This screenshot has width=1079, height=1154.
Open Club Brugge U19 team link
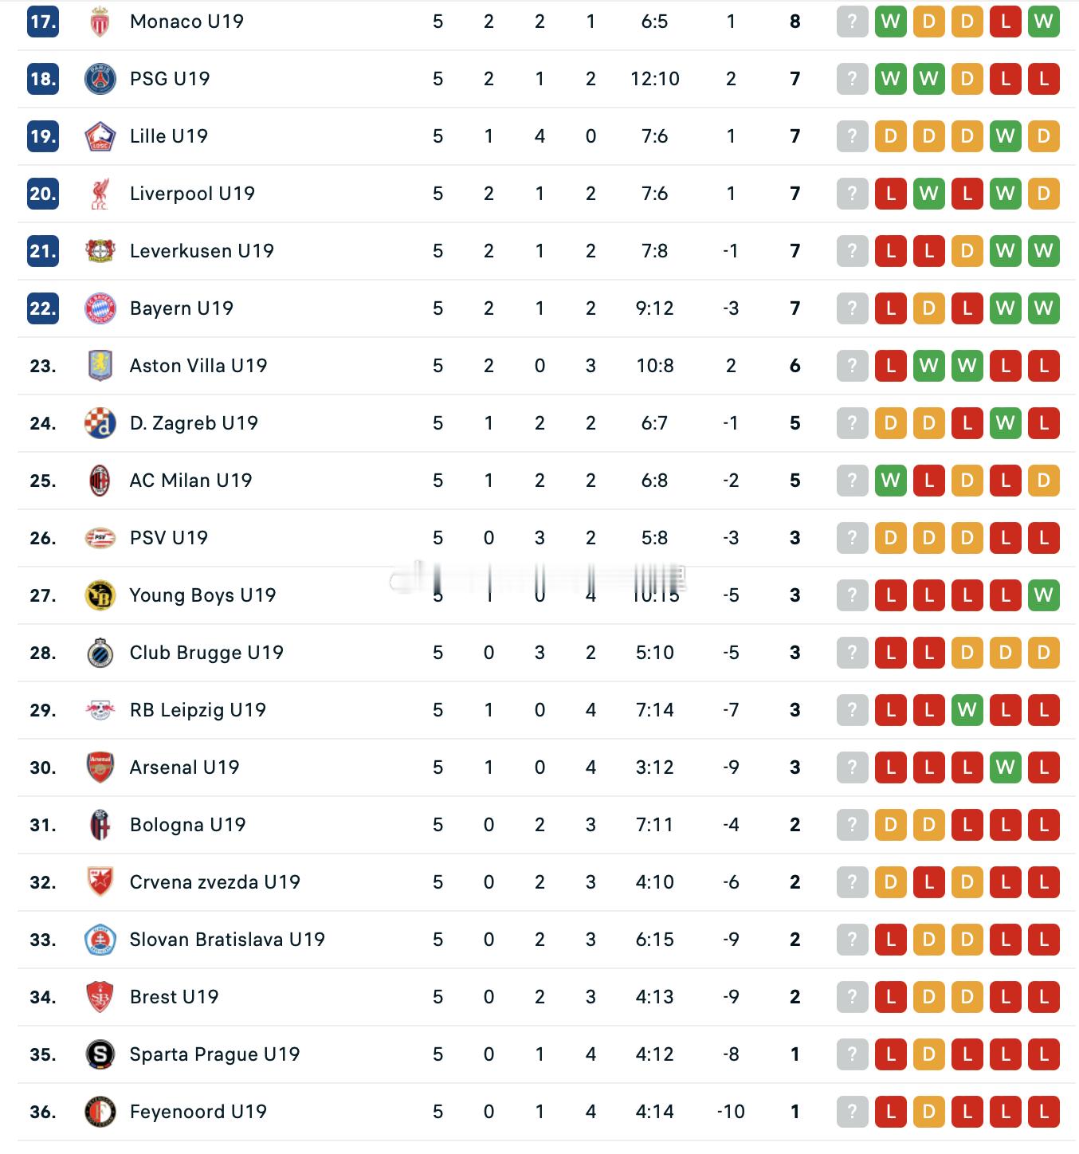point(206,653)
